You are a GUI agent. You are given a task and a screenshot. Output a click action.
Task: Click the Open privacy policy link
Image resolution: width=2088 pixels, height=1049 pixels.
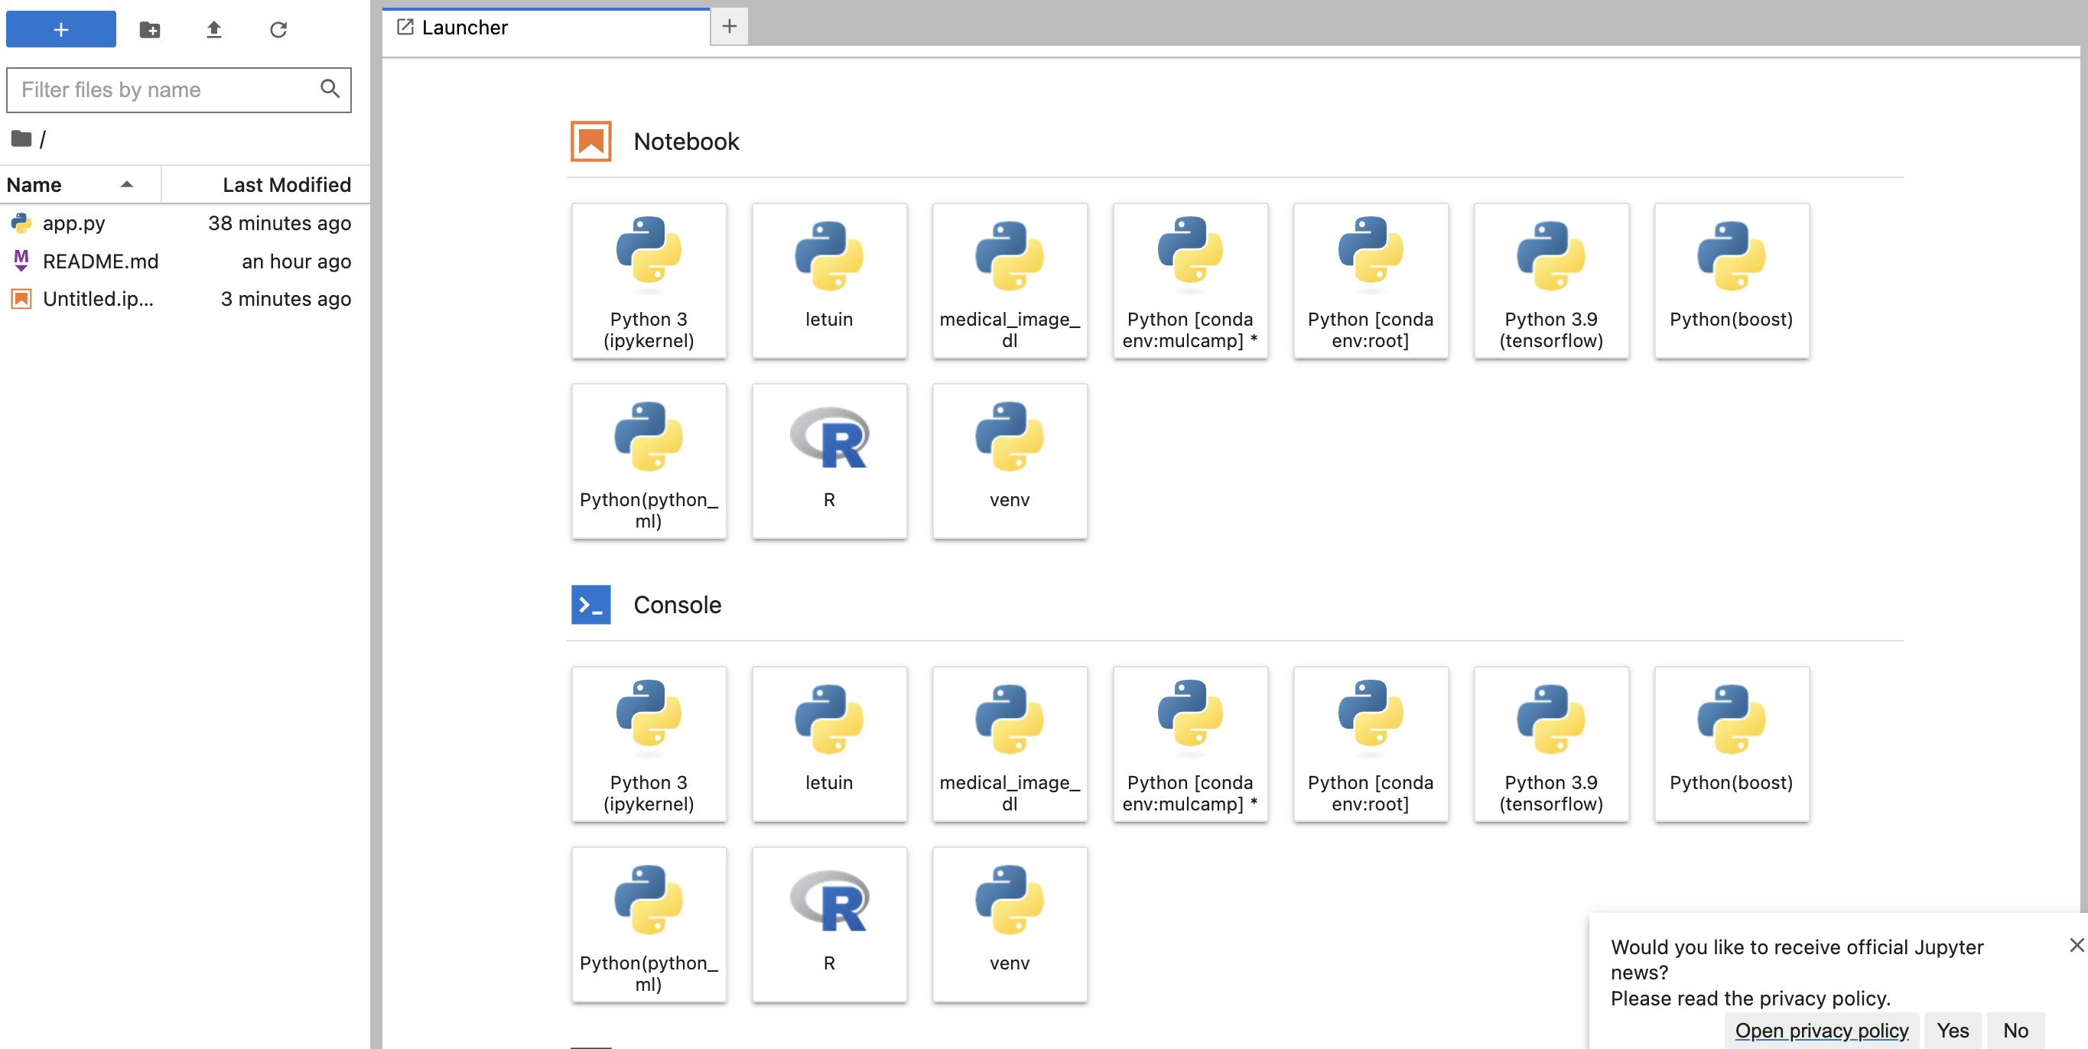coord(1821,1030)
